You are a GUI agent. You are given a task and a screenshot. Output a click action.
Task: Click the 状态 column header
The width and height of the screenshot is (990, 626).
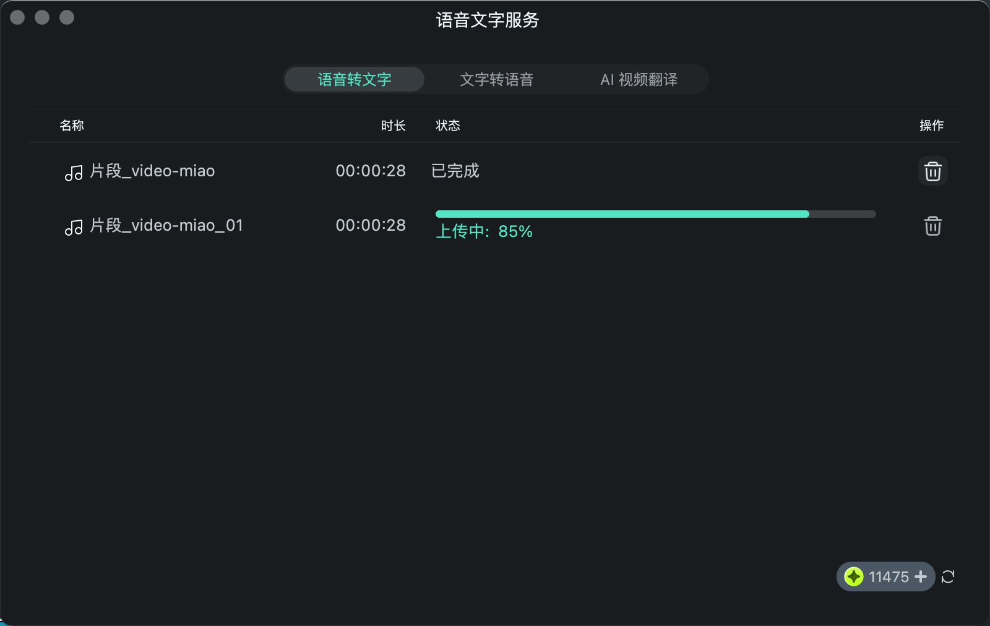[x=447, y=125]
